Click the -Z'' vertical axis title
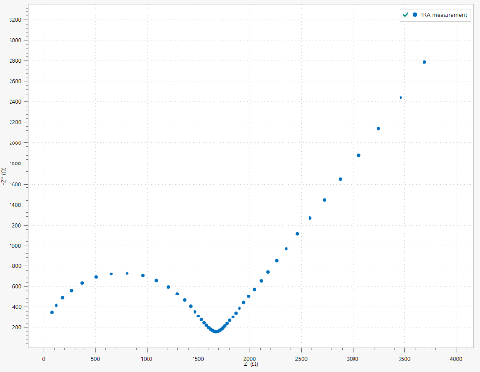Image resolution: width=480 pixels, height=372 pixels. (4, 176)
